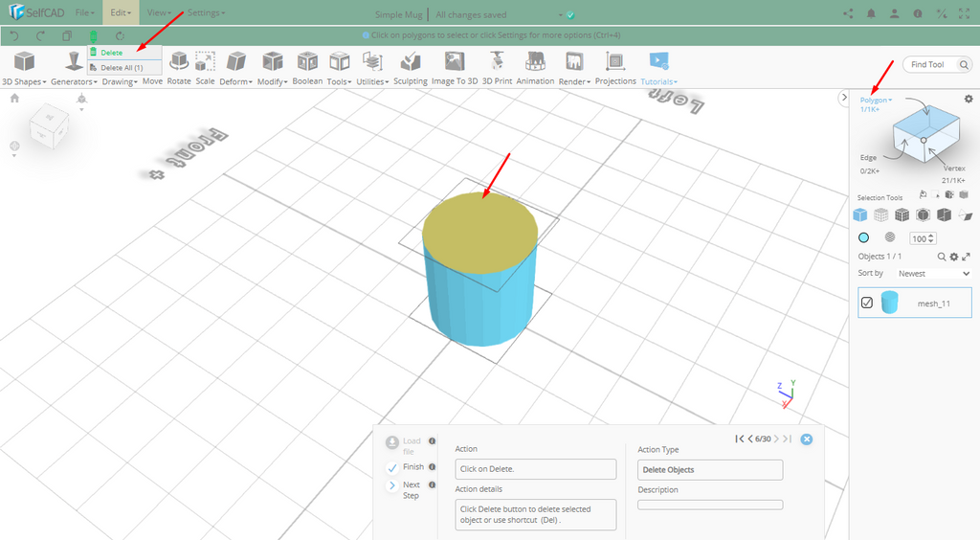Open the View menu
980x540 pixels.
[x=159, y=12]
